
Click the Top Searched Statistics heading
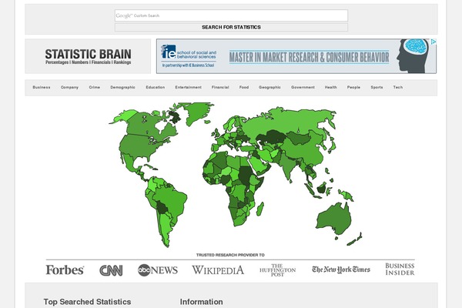[87, 302]
